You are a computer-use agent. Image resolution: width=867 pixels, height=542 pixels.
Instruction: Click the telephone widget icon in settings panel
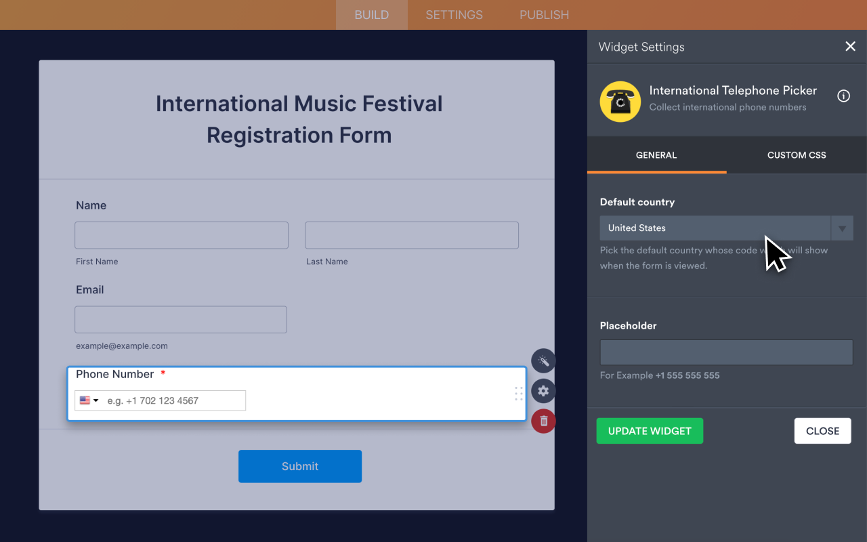click(620, 102)
